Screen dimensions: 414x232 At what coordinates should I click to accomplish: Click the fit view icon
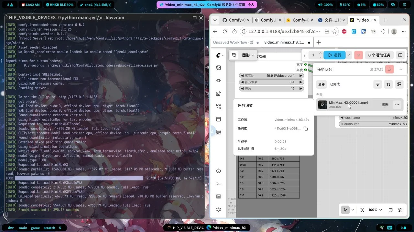[362, 210]
